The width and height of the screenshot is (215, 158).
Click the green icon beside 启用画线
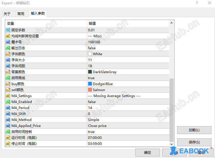tap(8, 78)
